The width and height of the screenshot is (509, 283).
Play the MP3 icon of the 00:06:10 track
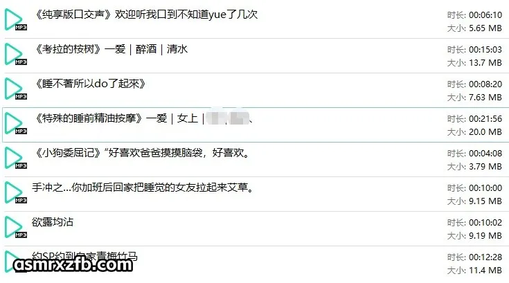[15, 20]
